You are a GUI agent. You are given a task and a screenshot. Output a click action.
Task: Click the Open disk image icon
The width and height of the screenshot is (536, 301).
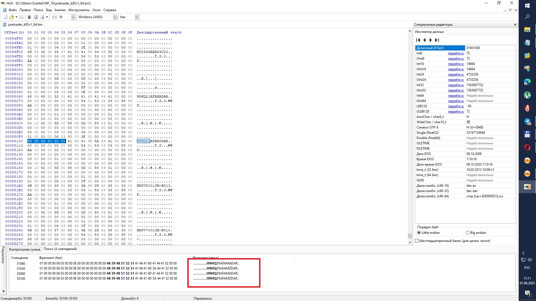pyautogui.click(x=42, y=17)
